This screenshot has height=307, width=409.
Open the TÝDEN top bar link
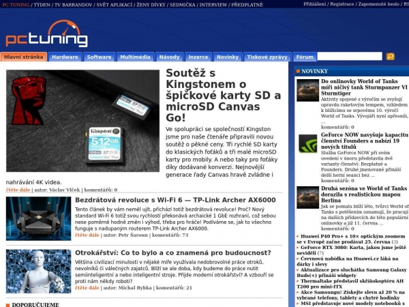click(42, 5)
